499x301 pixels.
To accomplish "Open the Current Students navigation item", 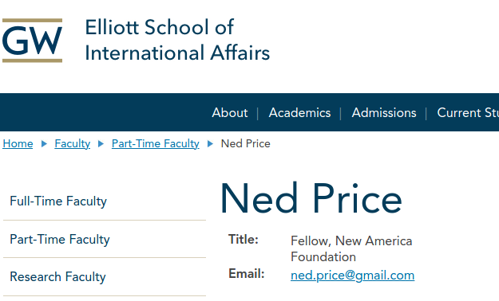I will coord(468,113).
